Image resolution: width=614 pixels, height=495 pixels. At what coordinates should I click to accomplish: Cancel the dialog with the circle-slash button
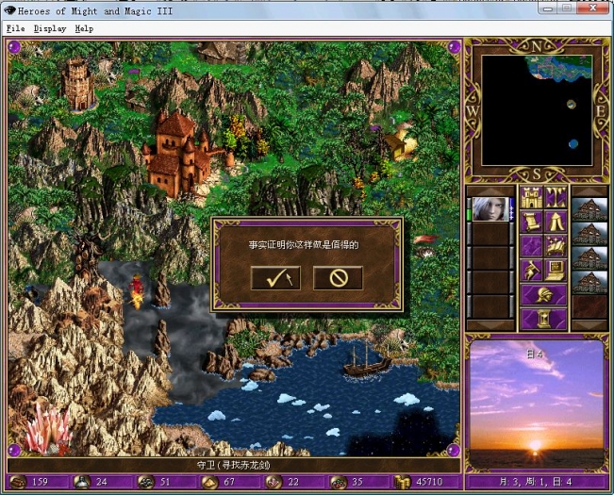point(338,278)
